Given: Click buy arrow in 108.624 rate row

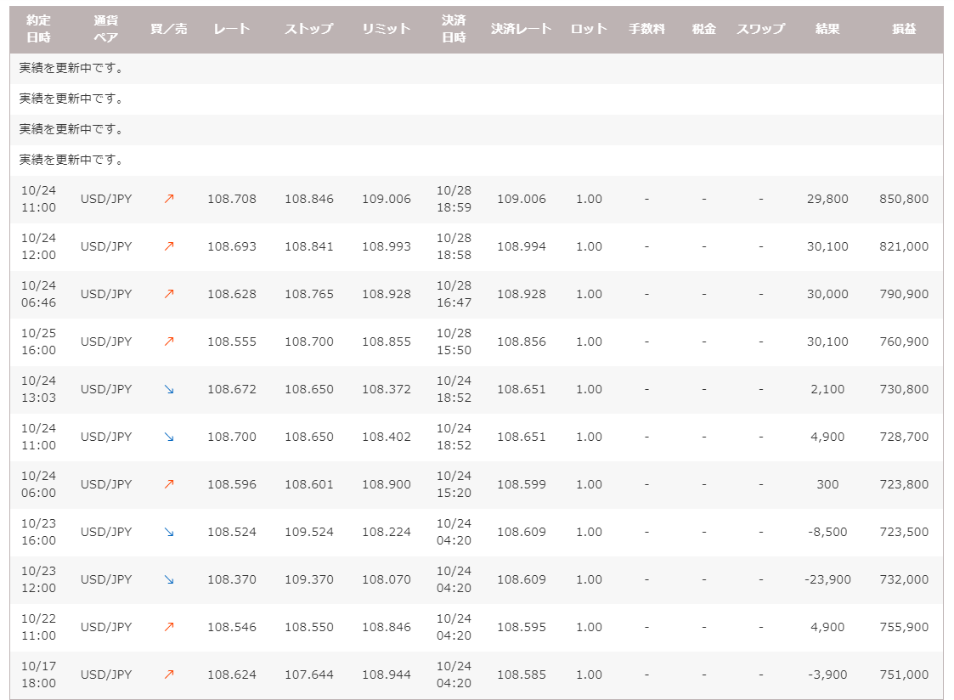Looking at the screenshot, I should 169,675.
